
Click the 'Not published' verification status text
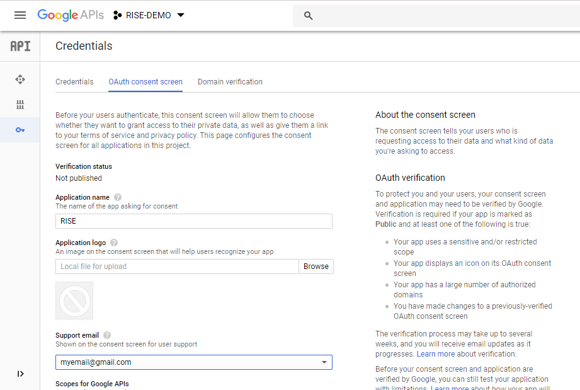[x=79, y=178]
